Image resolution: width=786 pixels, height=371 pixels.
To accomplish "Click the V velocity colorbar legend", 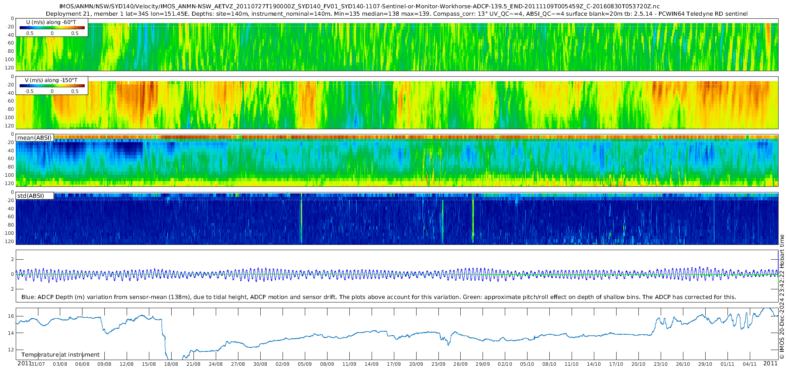I will (52, 86).
